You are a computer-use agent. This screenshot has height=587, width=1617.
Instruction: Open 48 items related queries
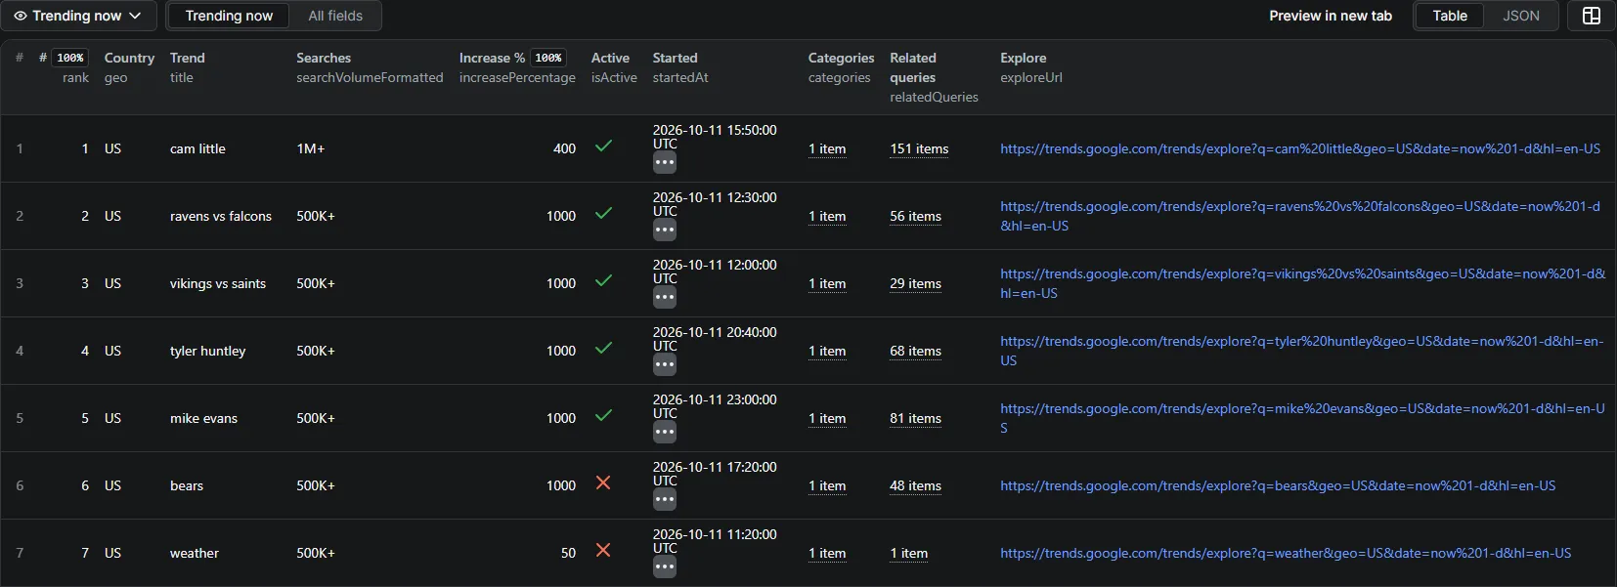point(915,486)
